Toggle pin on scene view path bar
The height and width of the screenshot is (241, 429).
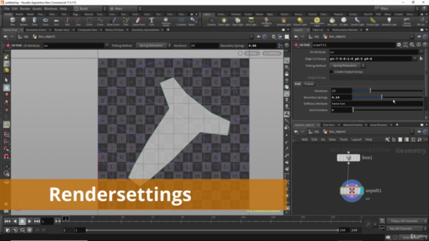click(258, 37)
